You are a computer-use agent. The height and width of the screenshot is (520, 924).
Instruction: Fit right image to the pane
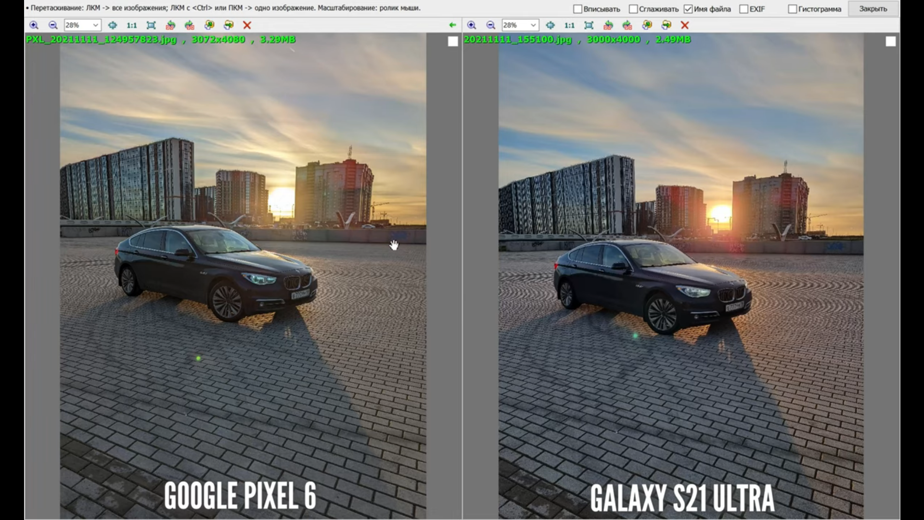(589, 25)
